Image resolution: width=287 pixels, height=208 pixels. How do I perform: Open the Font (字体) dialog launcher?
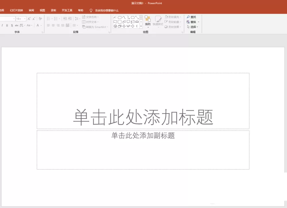point(42,32)
